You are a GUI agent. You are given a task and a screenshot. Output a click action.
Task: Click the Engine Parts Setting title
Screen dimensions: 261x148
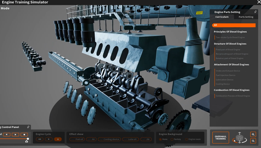(x=227, y=12)
